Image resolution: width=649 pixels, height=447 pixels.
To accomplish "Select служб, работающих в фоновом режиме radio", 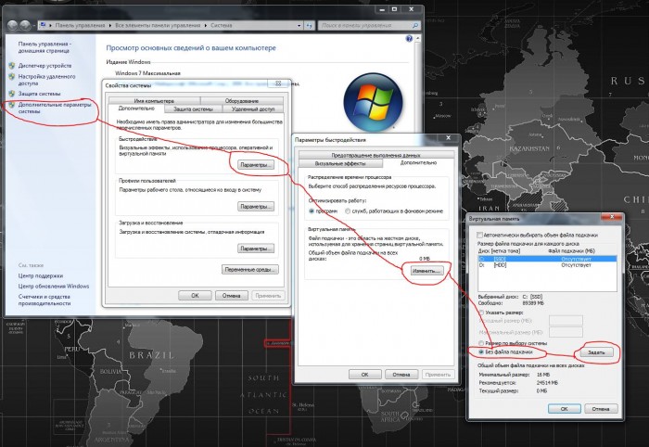I will point(348,211).
